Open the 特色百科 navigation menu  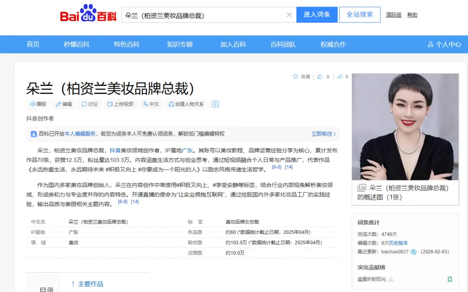(127, 44)
